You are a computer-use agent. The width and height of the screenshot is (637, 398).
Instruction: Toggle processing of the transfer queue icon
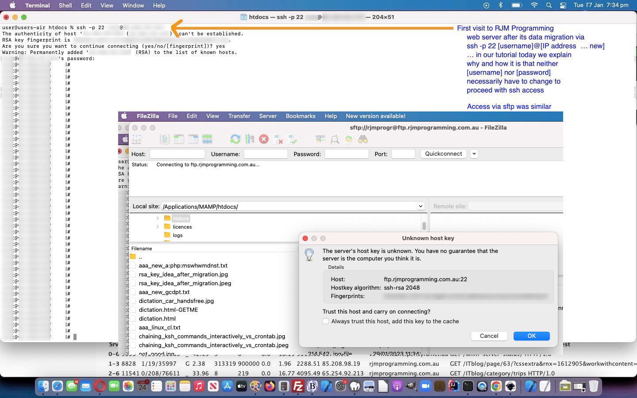click(249, 139)
